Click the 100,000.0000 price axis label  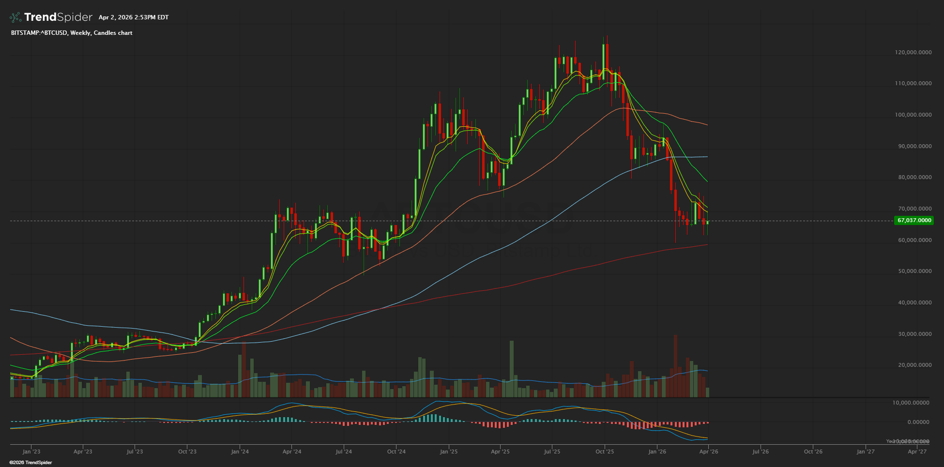[913, 115]
